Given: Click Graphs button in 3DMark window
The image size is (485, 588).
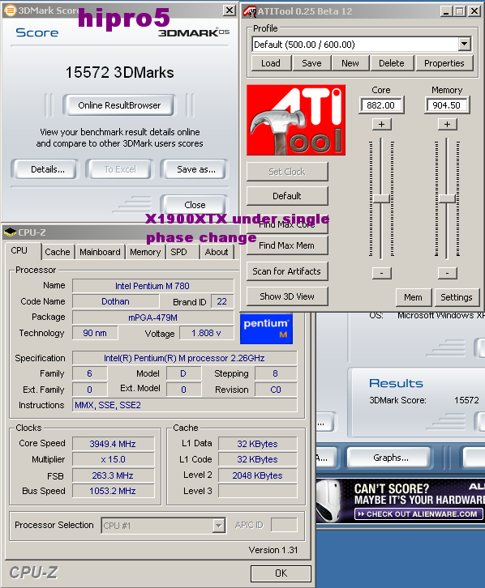Looking at the screenshot, I should pyautogui.click(x=391, y=458).
